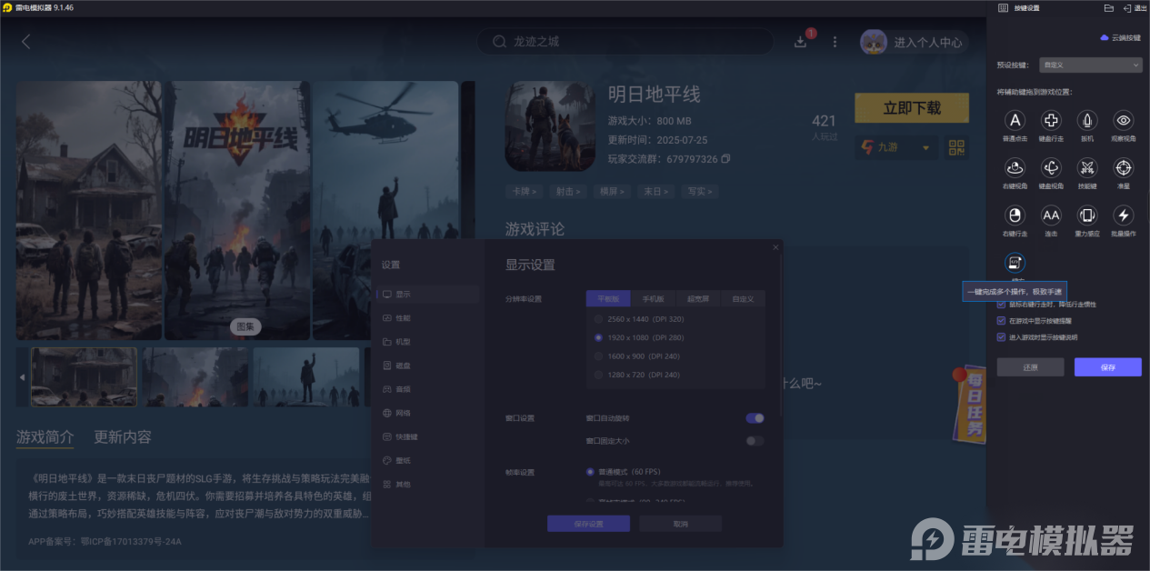This screenshot has height=571, width=1150.
Task: Click 立即下载 download button
Action: pyautogui.click(x=912, y=108)
